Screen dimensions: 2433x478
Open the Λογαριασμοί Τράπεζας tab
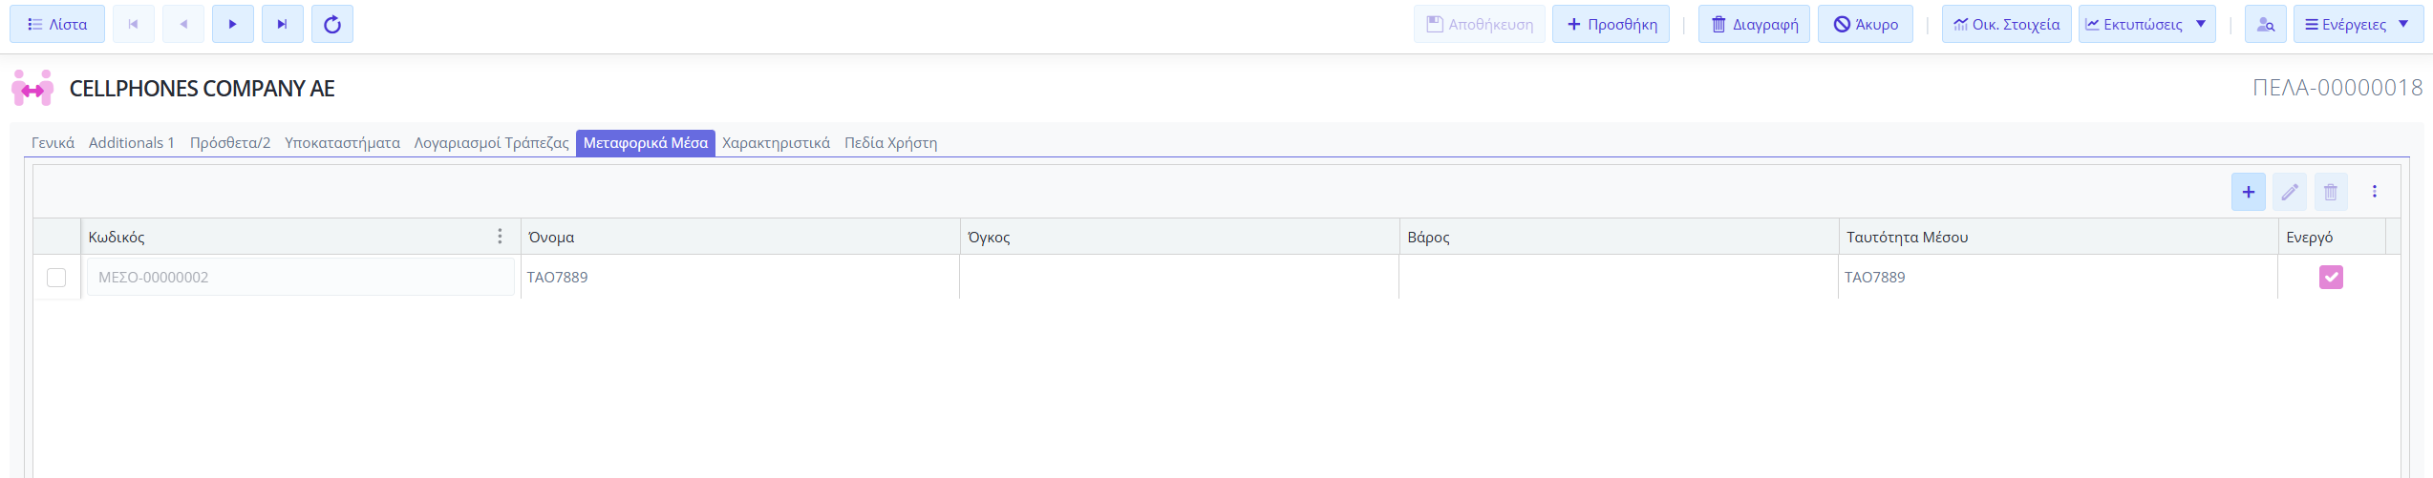[491, 143]
